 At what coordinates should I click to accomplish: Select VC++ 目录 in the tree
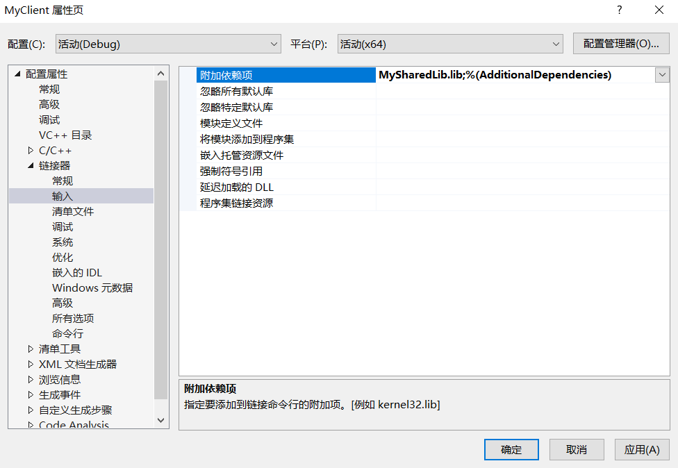[x=65, y=135]
